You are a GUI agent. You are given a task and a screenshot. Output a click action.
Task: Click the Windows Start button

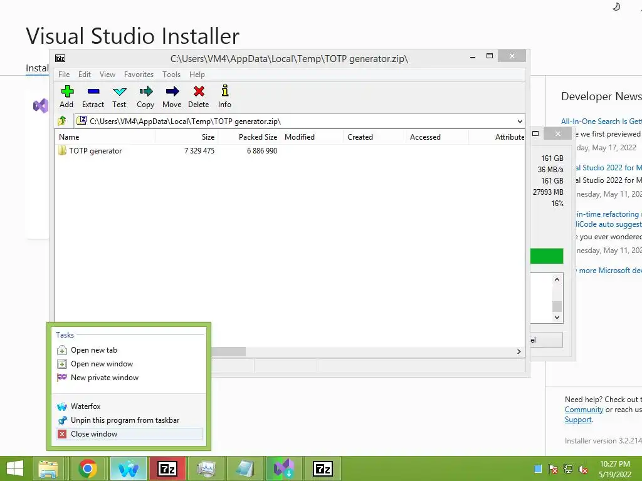click(15, 468)
